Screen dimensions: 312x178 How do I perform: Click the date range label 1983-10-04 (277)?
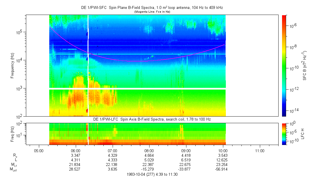tap(152, 174)
